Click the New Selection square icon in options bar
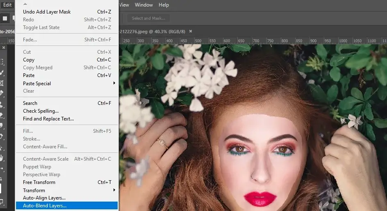The image size is (387, 211). 5,18
